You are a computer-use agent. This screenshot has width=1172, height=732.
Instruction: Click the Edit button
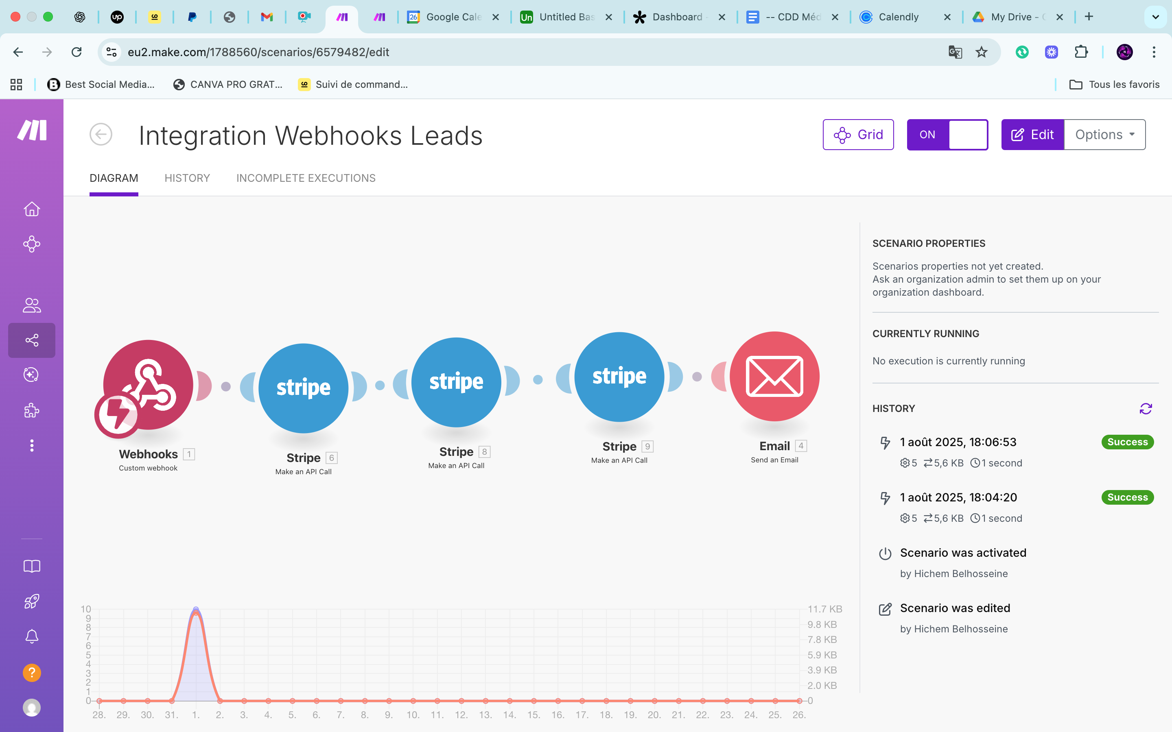[x=1032, y=135]
